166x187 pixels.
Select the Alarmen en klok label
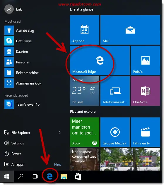click(x=29, y=83)
